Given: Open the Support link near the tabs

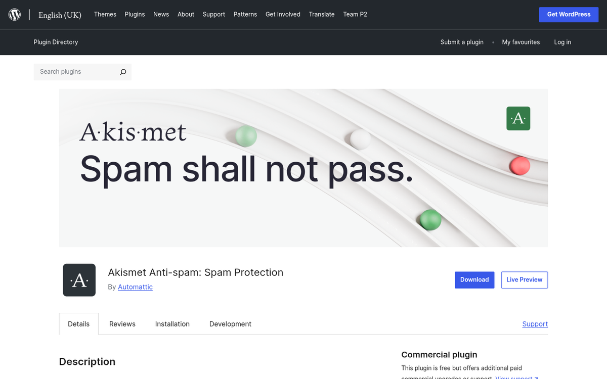Looking at the screenshot, I should click(x=535, y=324).
